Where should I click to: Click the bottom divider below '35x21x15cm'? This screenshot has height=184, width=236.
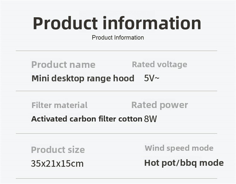click(x=116, y=179)
